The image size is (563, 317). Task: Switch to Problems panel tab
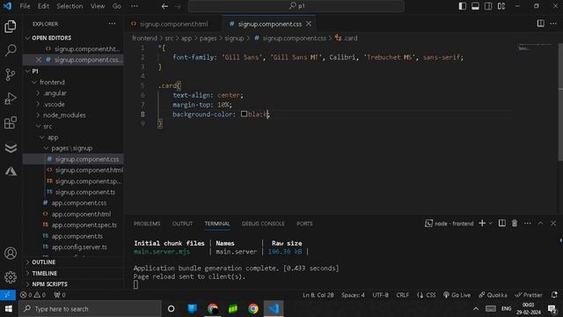click(x=147, y=224)
